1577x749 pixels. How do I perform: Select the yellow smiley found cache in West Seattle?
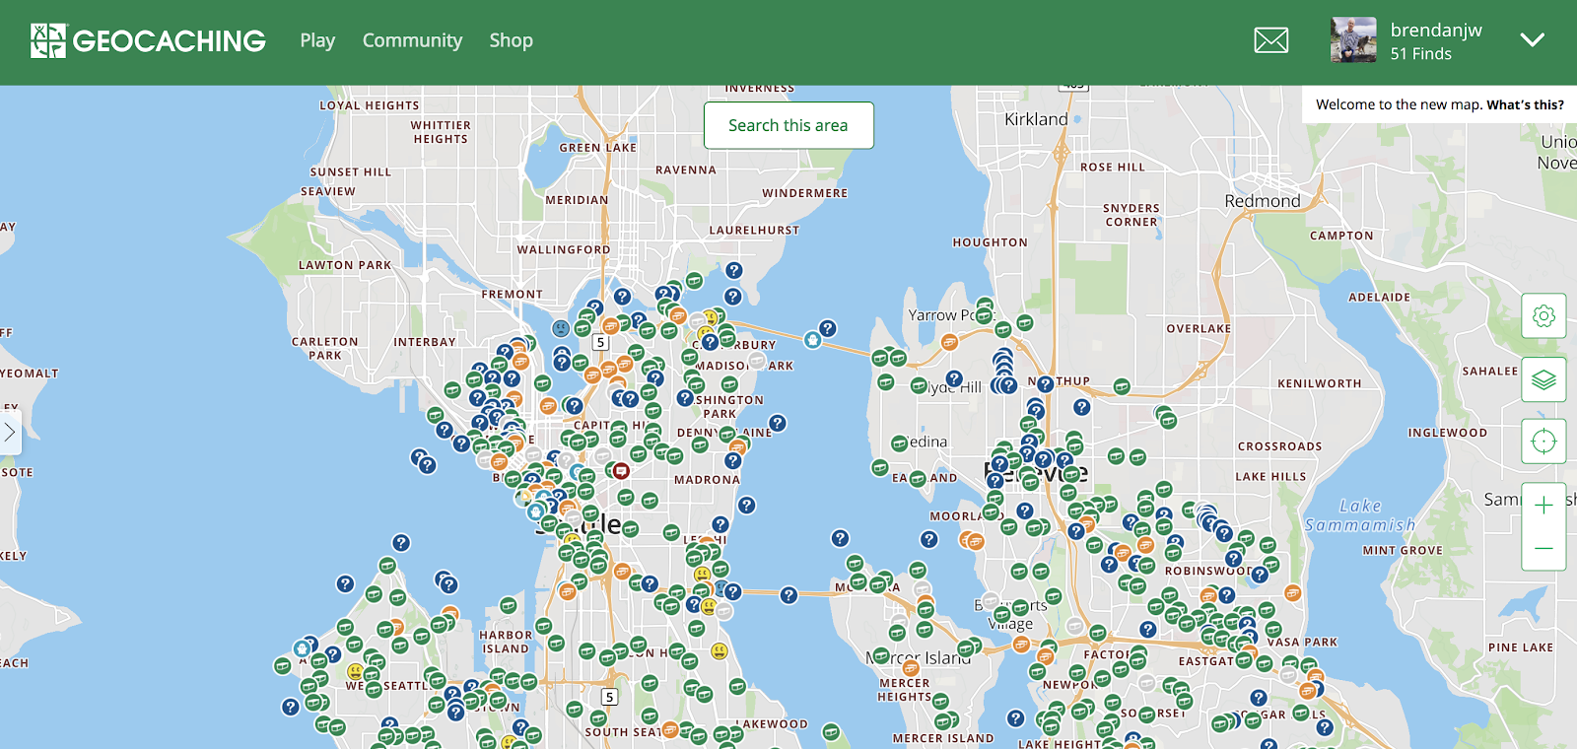(x=356, y=670)
